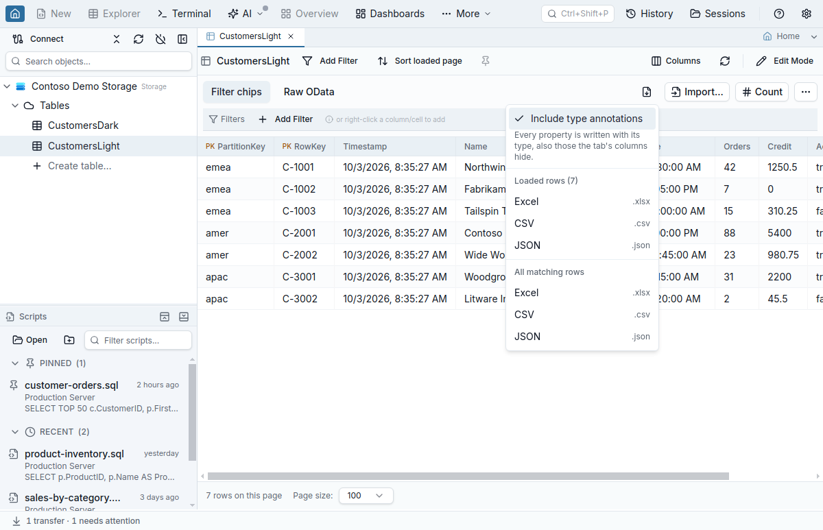This screenshot has width=823, height=530.
Task: Click Sort loaded page
Action: [420, 61]
